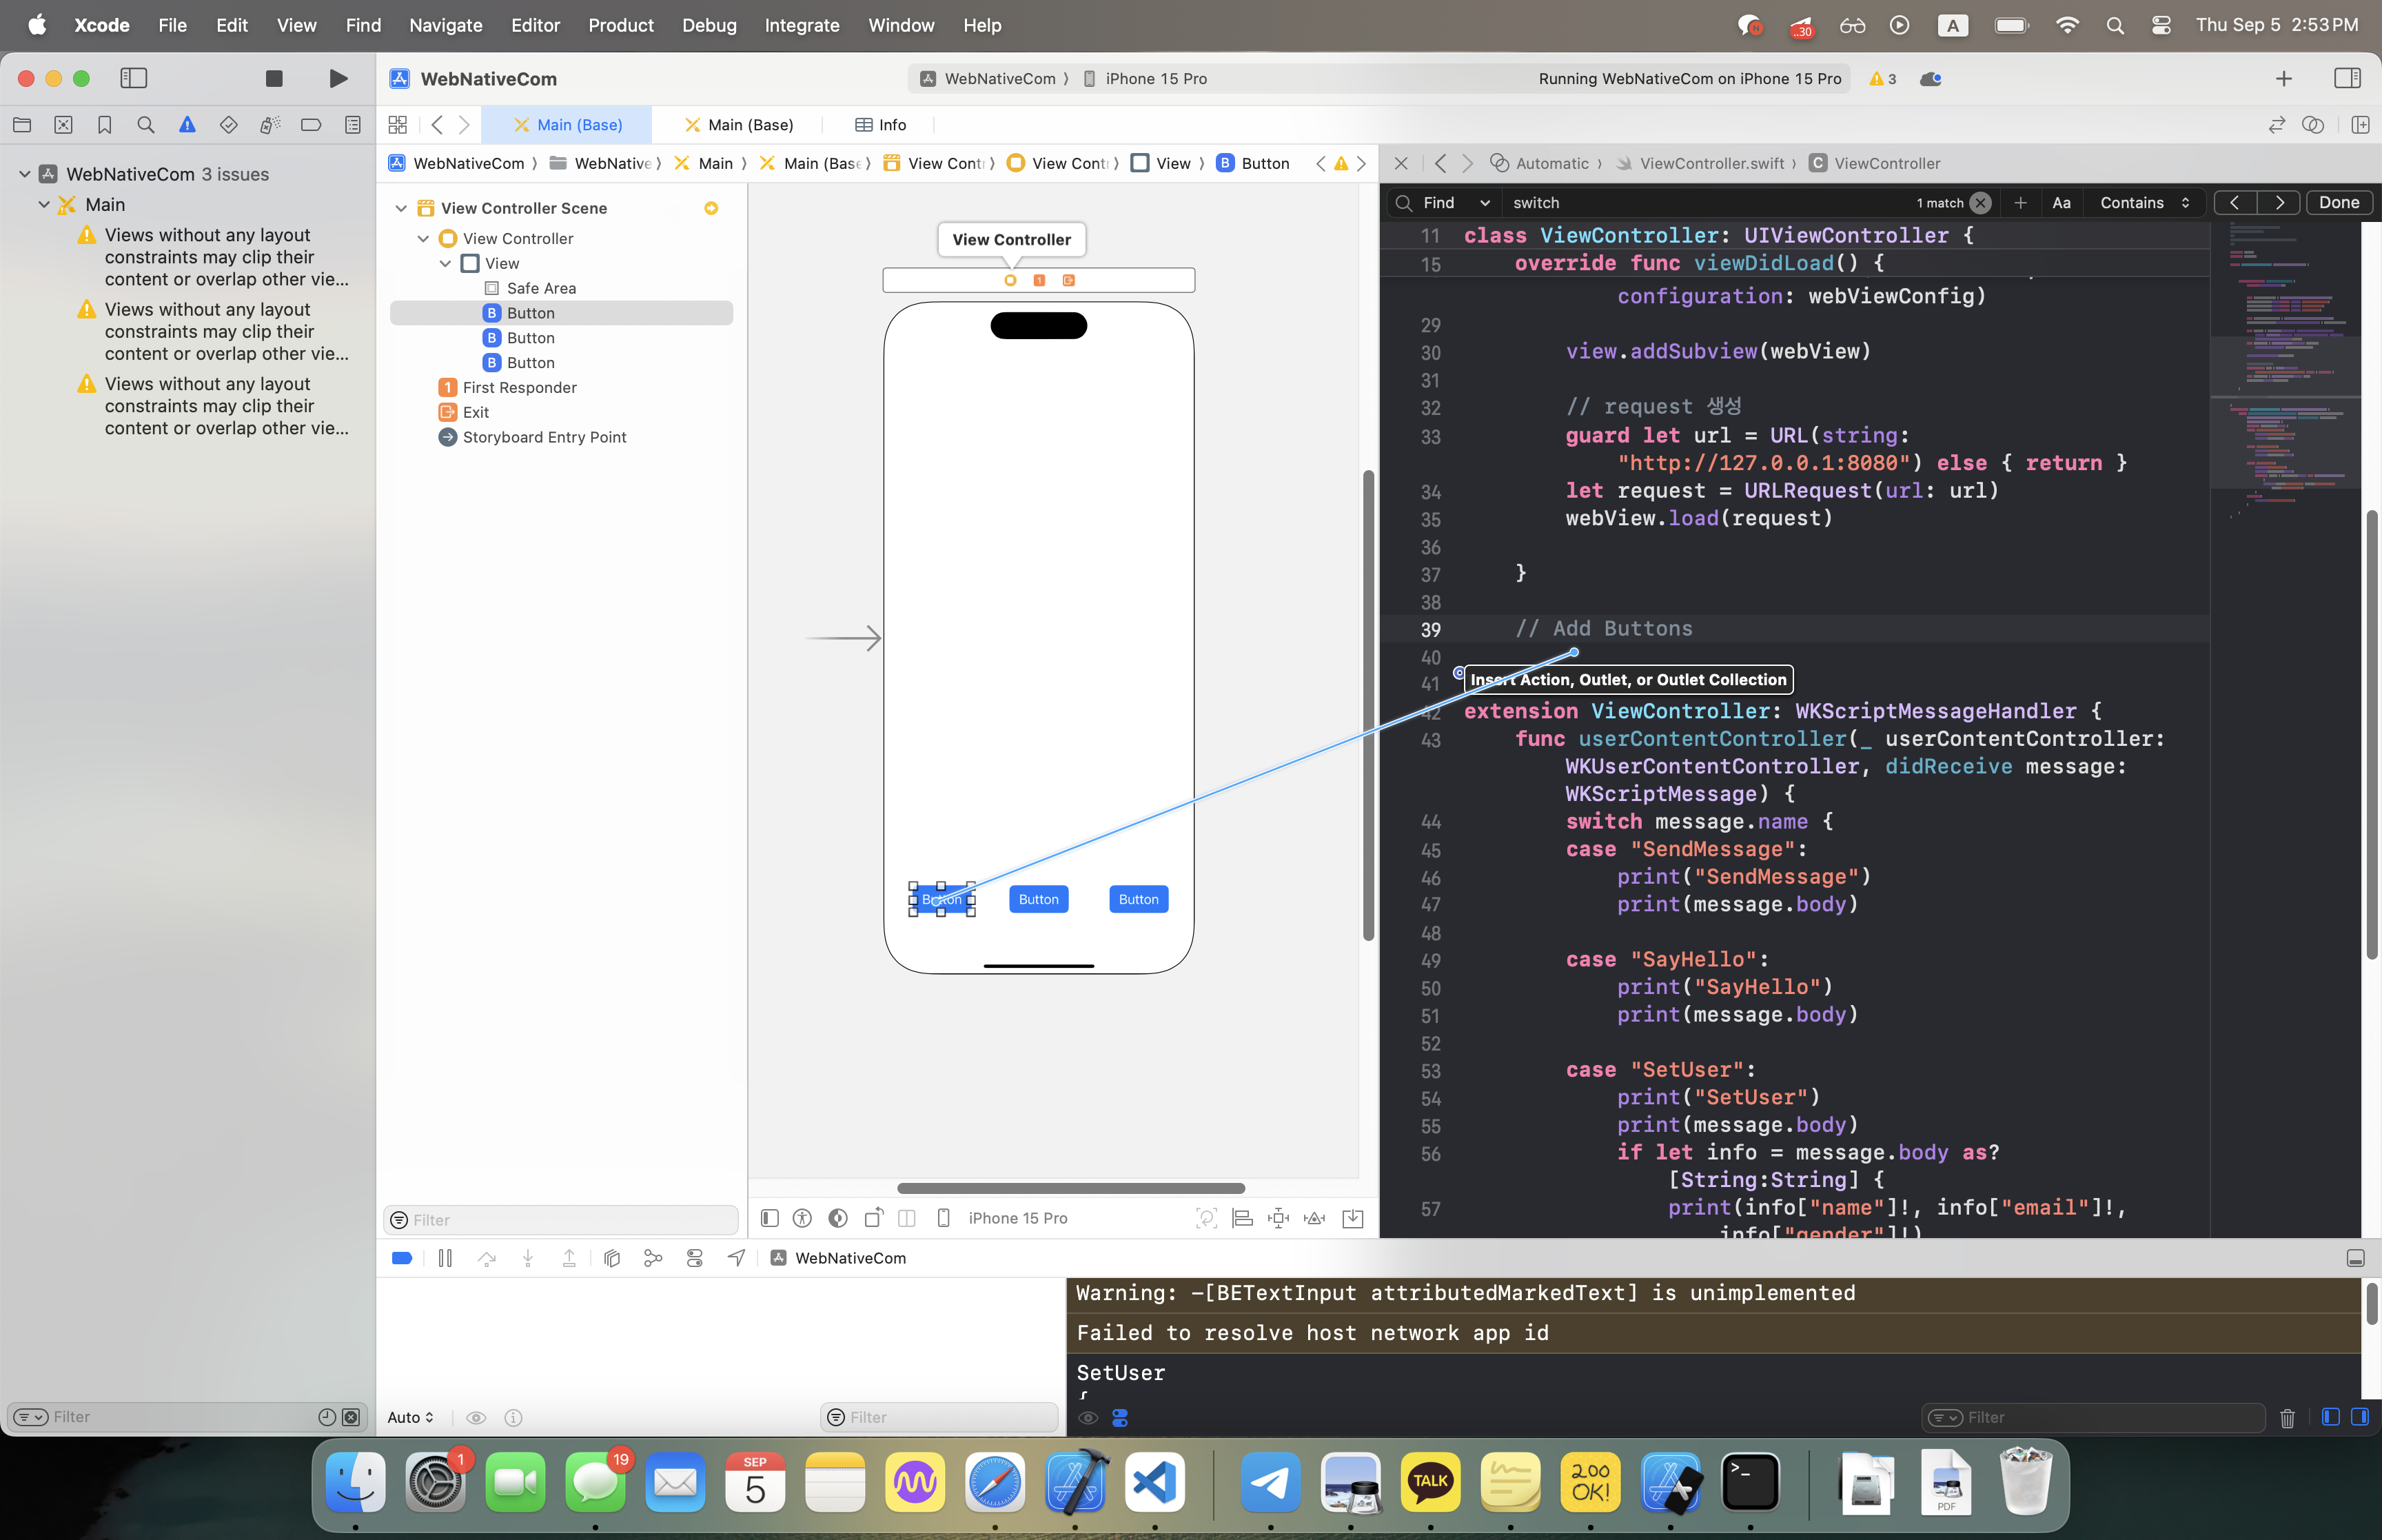The image size is (2382, 1540).
Task: Clear the console with trash icon
Action: (2287, 1417)
